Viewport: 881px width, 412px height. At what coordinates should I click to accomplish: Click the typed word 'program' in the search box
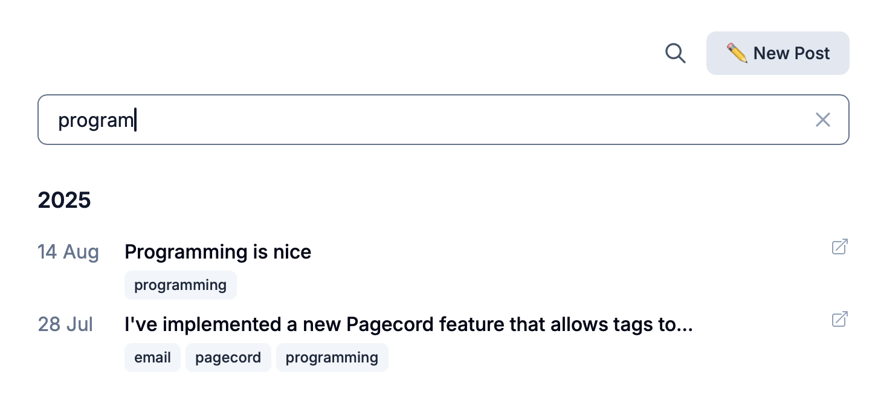click(x=95, y=120)
